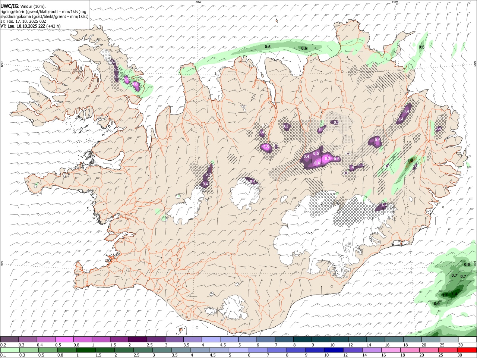
Task: Click the 1.4 rain value in the southeast sea
Action: [x=454, y=294]
